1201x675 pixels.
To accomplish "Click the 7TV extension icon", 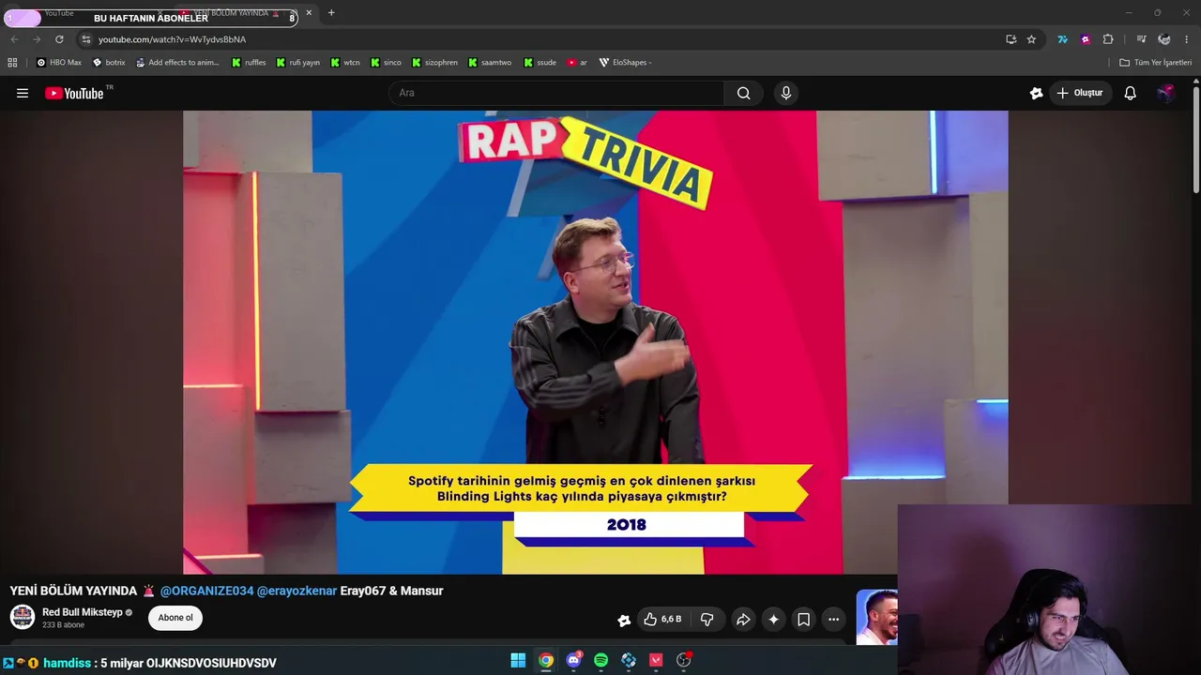I will pyautogui.click(x=1062, y=39).
